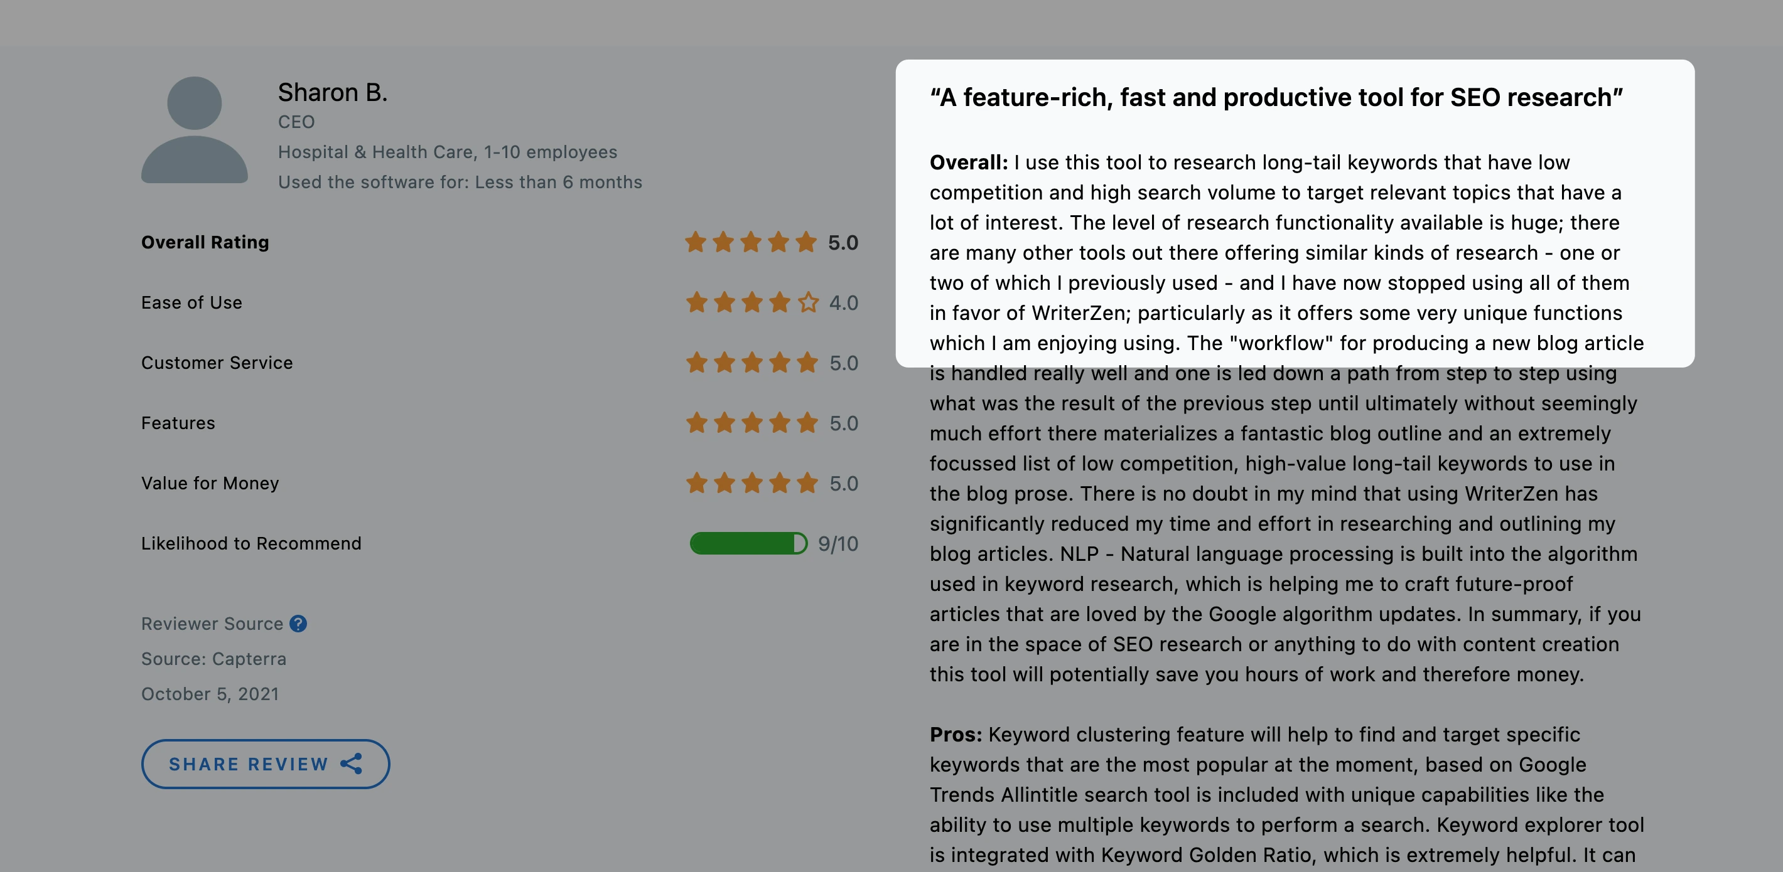Click the review title about SEO research
This screenshot has height=872, width=1783.
tap(1276, 97)
